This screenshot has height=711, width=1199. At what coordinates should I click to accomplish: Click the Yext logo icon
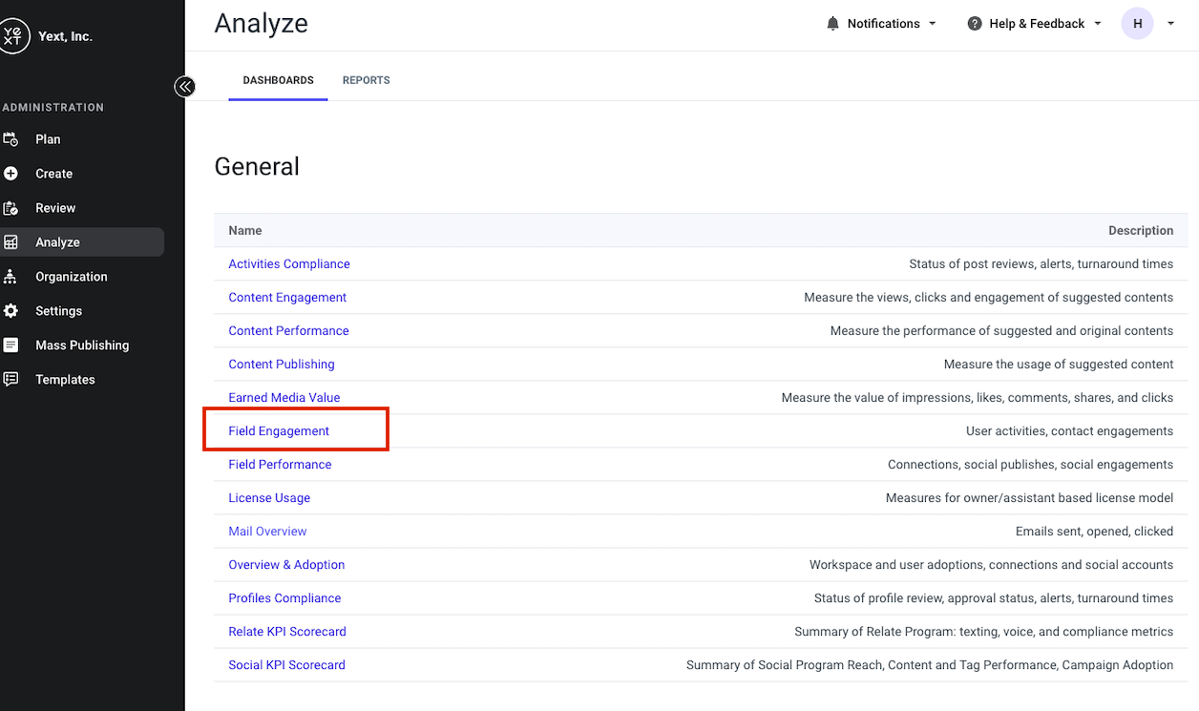click(11, 36)
